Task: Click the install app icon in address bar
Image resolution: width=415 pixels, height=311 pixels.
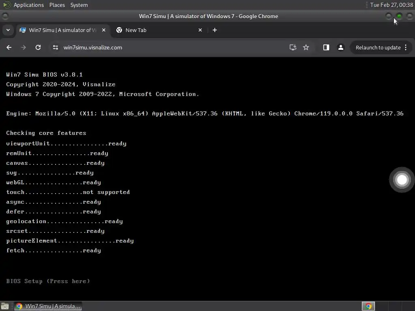Action: pyautogui.click(x=293, y=47)
